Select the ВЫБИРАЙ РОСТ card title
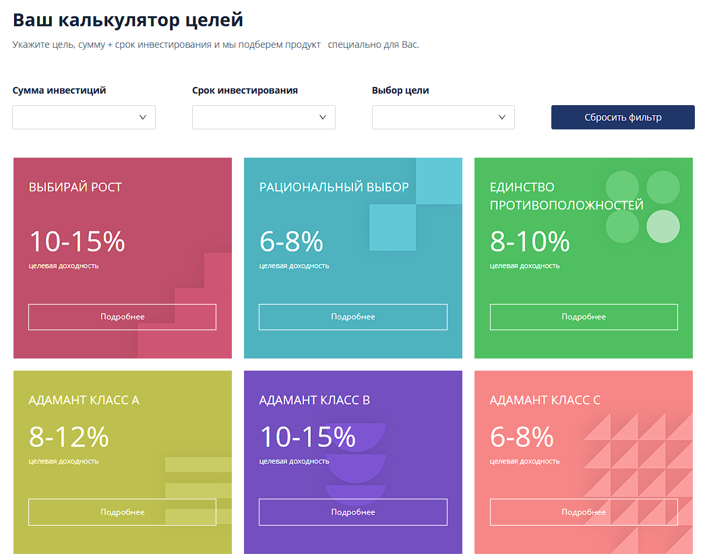Viewport: 707px width, 560px height. [75, 187]
